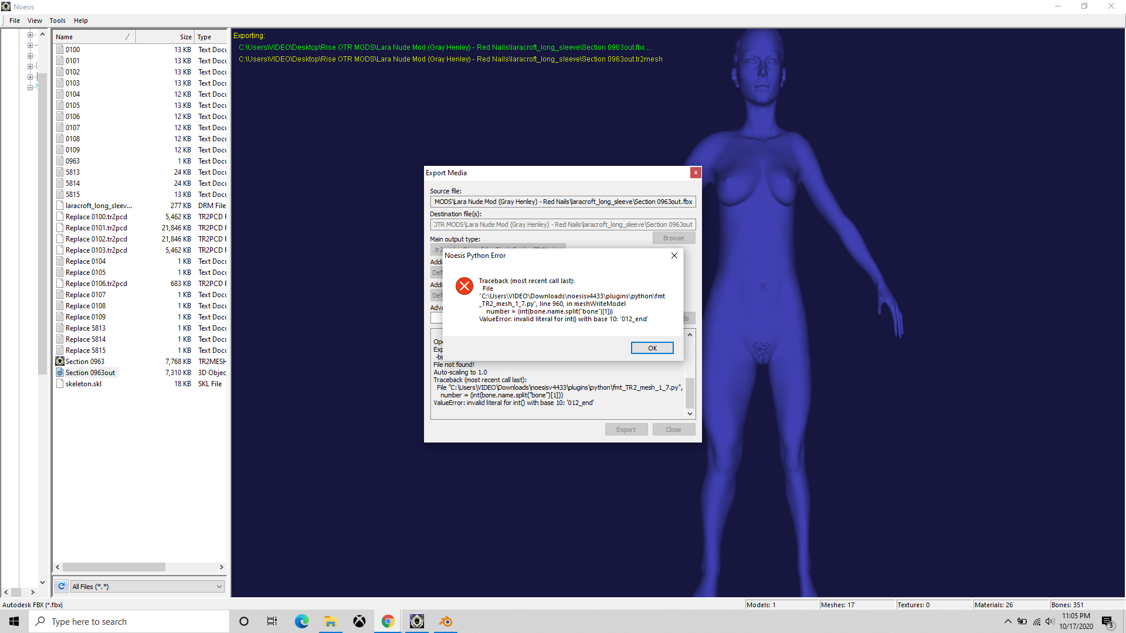
Task: Expand the third folder tree node
Action: (30, 56)
